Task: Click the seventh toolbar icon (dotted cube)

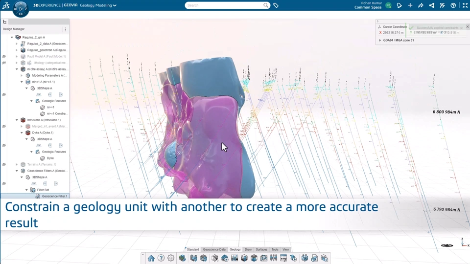Action: (x=214, y=258)
